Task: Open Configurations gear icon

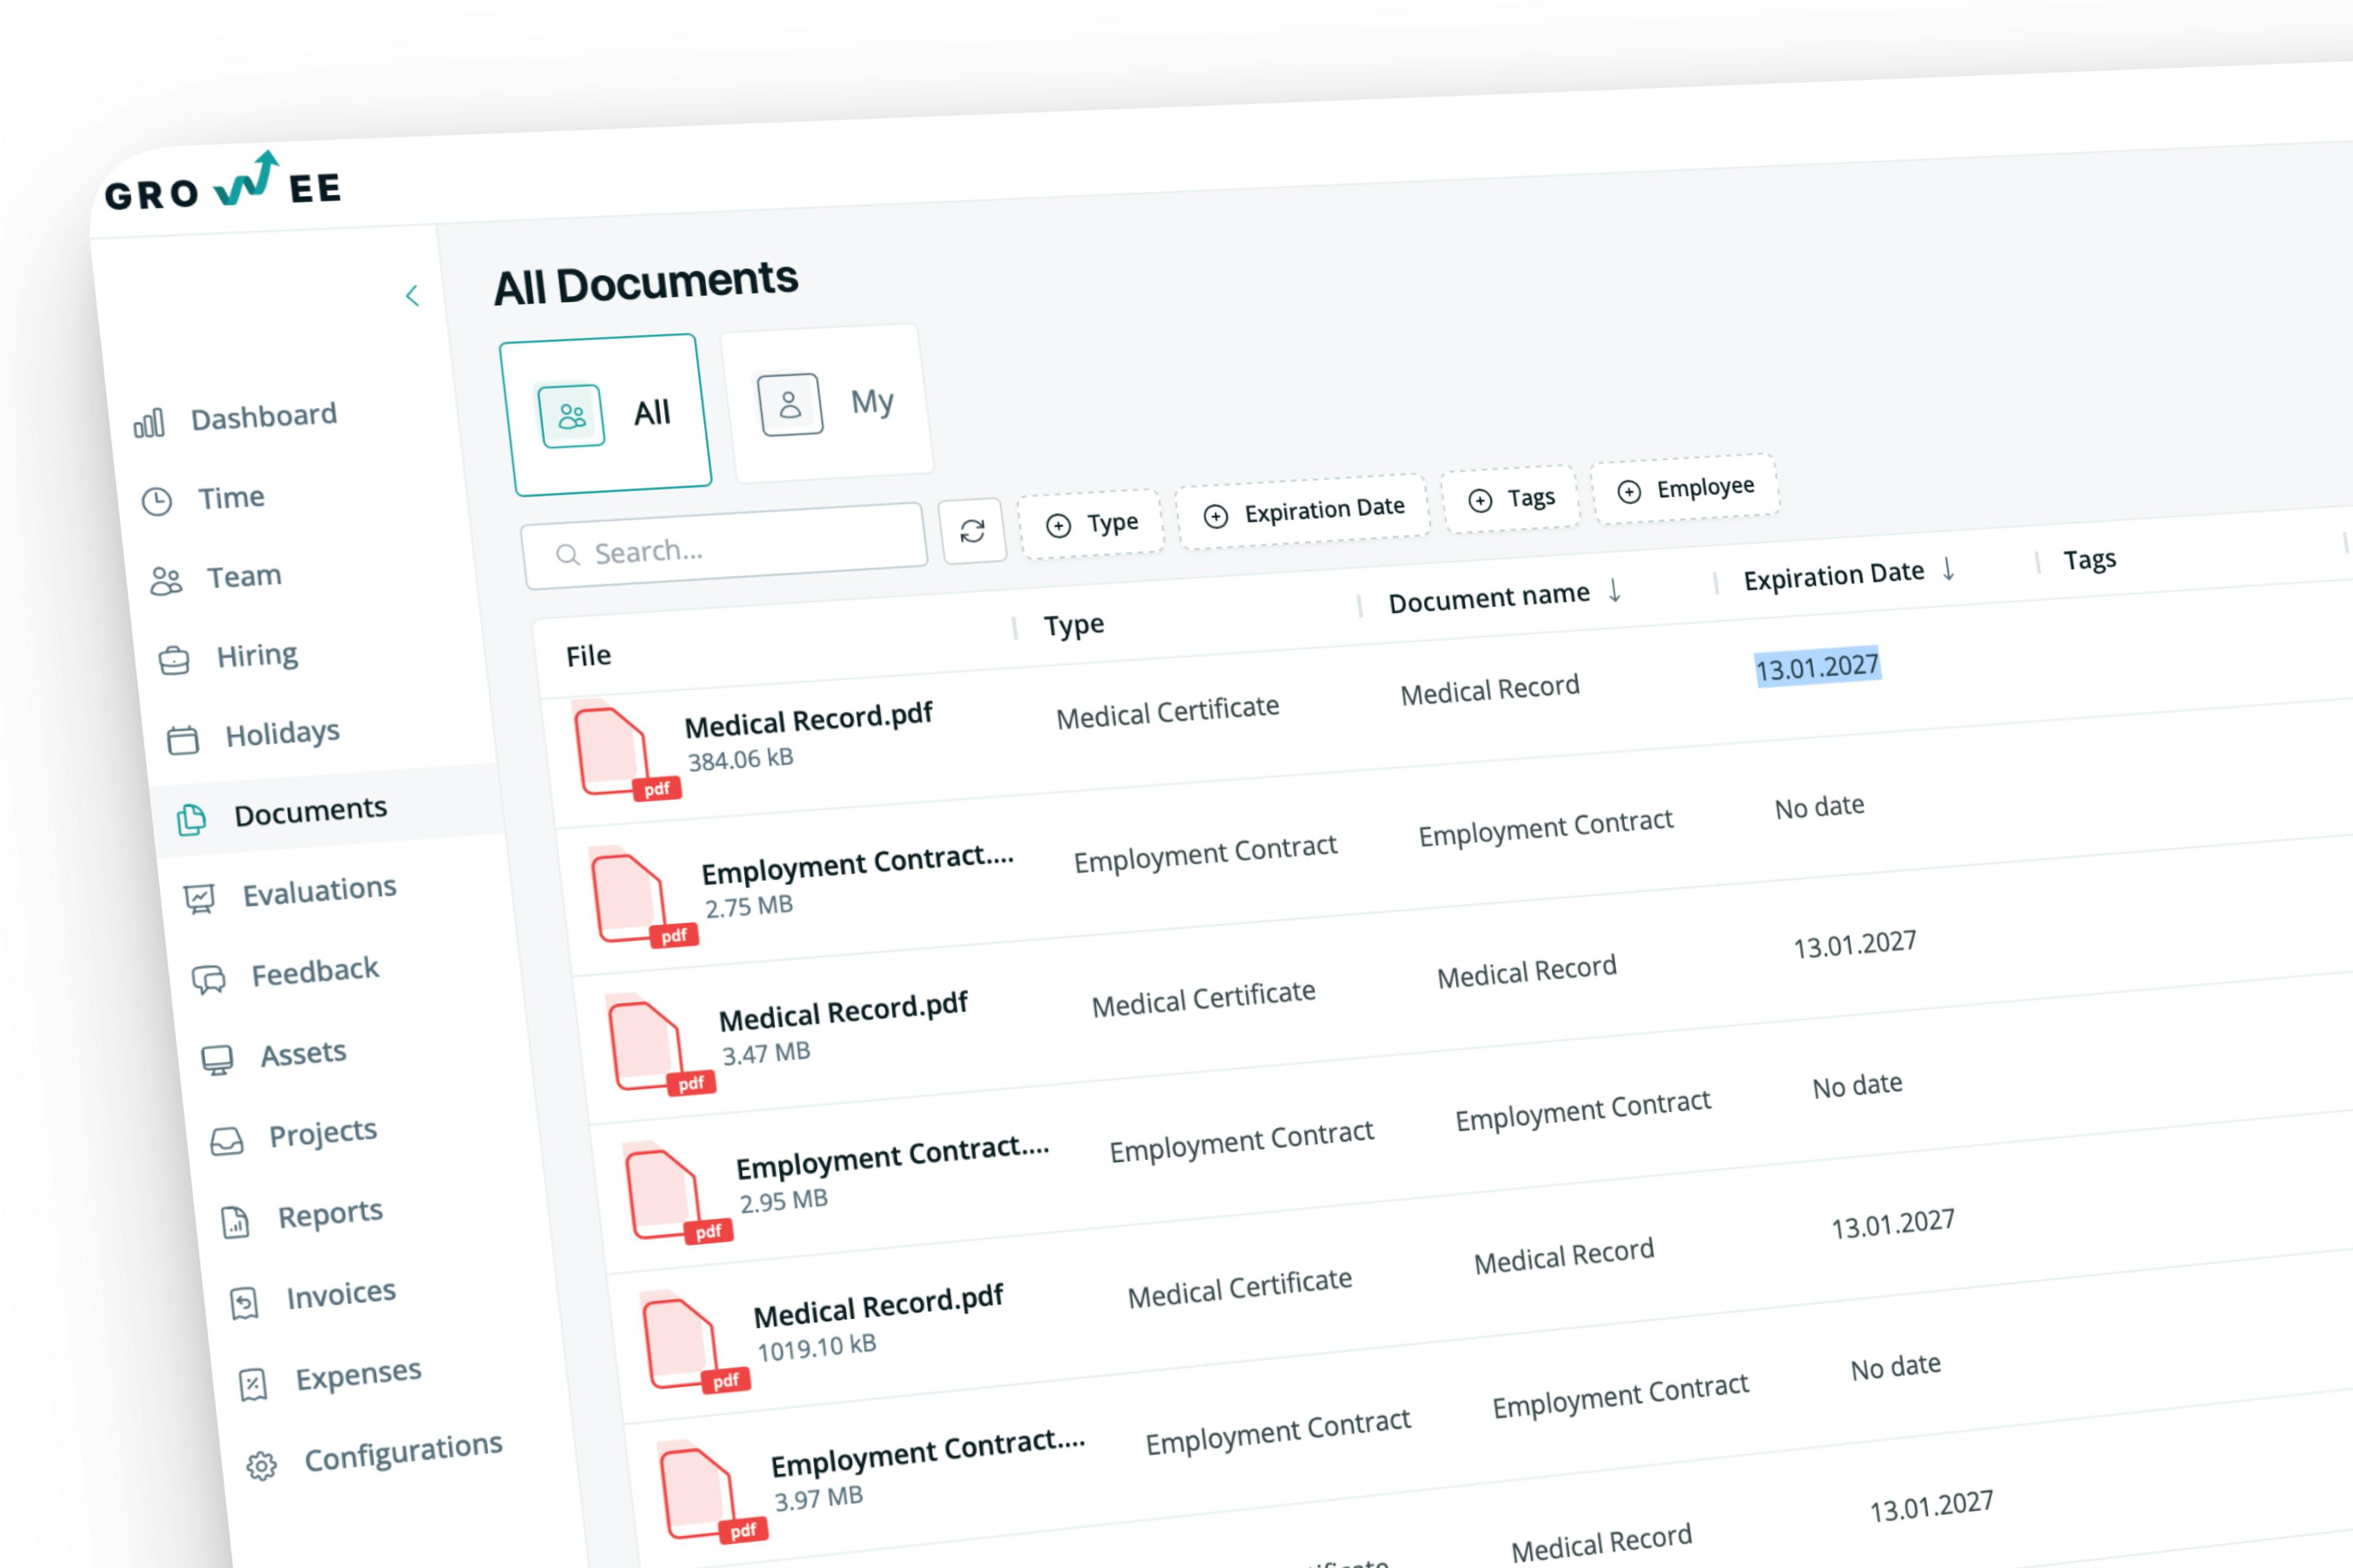Action: [261, 1466]
